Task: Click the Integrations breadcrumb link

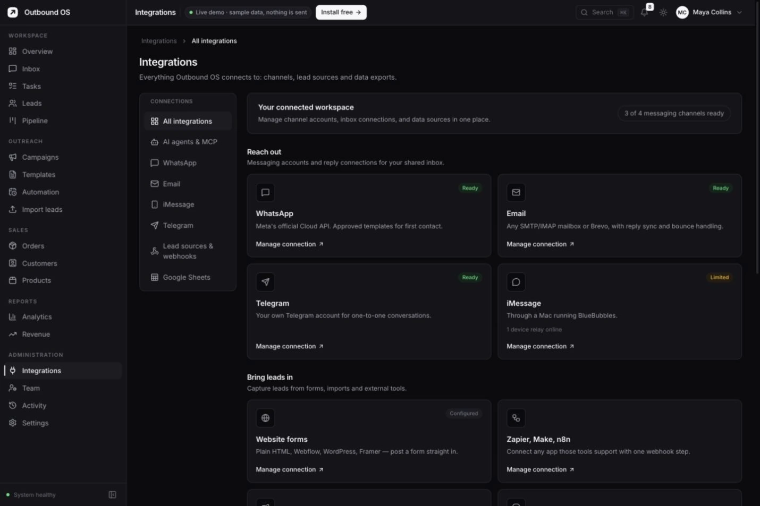Action: click(159, 41)
